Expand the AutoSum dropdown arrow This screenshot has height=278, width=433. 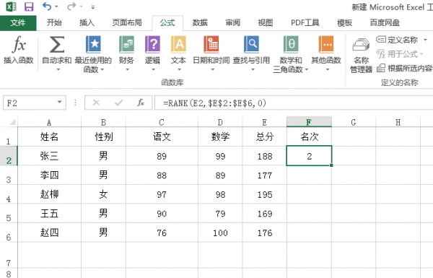tap(58, 69)
